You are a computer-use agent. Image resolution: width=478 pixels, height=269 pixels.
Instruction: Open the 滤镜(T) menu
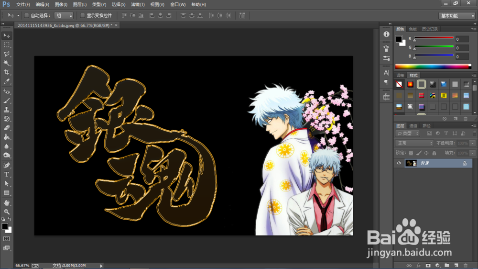pos(138,5)
